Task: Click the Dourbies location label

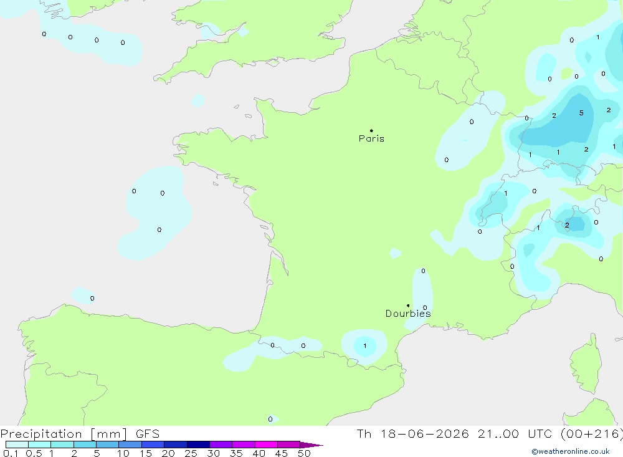Action: tap(408, 314)
